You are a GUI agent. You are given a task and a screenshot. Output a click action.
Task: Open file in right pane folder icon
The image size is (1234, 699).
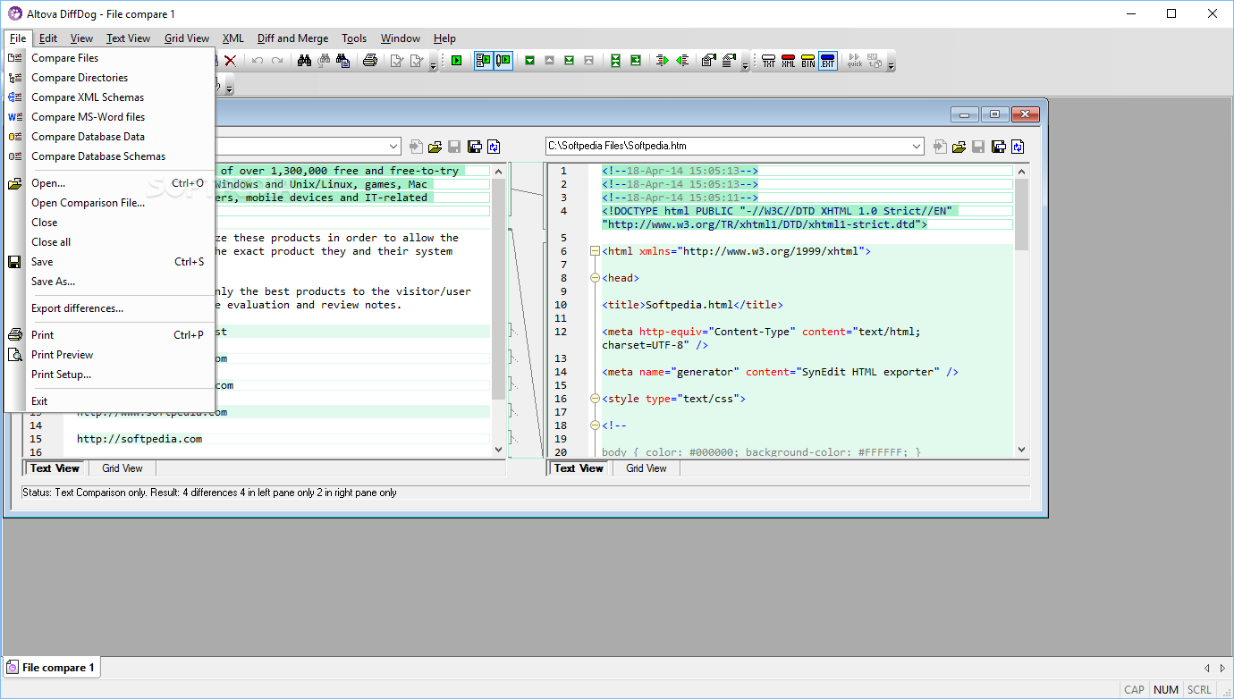click(959, 147)
